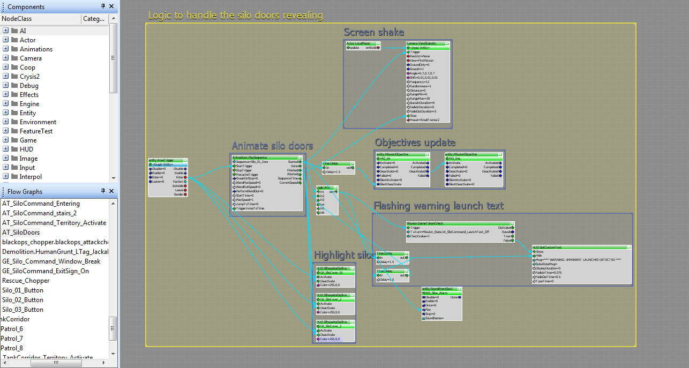Click the Components list scroll-down arrow
This screenshot has width=689, height=368.
click(x=113, y=178)
